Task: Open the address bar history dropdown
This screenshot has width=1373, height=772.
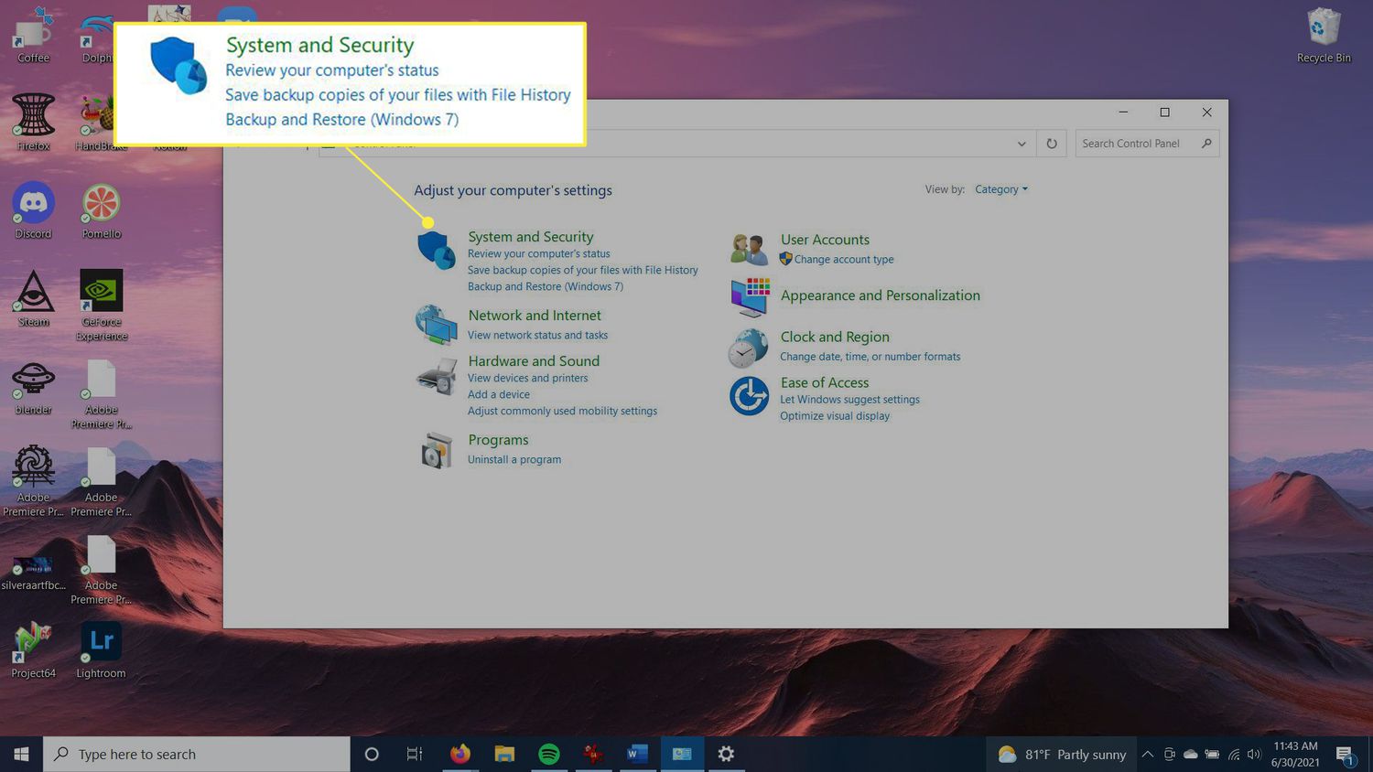Action: 1022,144
